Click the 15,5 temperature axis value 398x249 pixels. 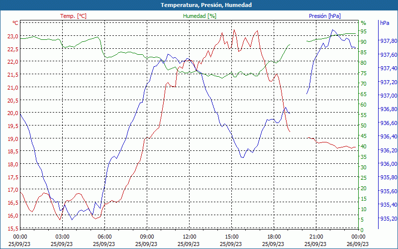[13, 229]
